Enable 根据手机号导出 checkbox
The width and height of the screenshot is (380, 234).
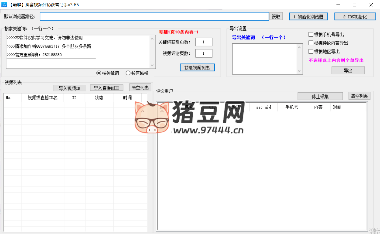tap(311, 35)
